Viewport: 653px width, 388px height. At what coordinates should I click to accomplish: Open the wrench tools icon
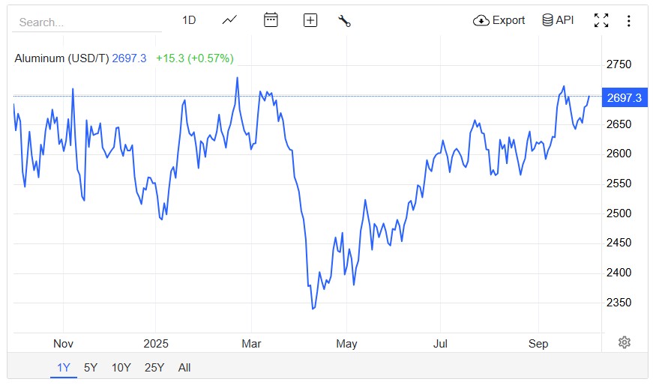345,21
